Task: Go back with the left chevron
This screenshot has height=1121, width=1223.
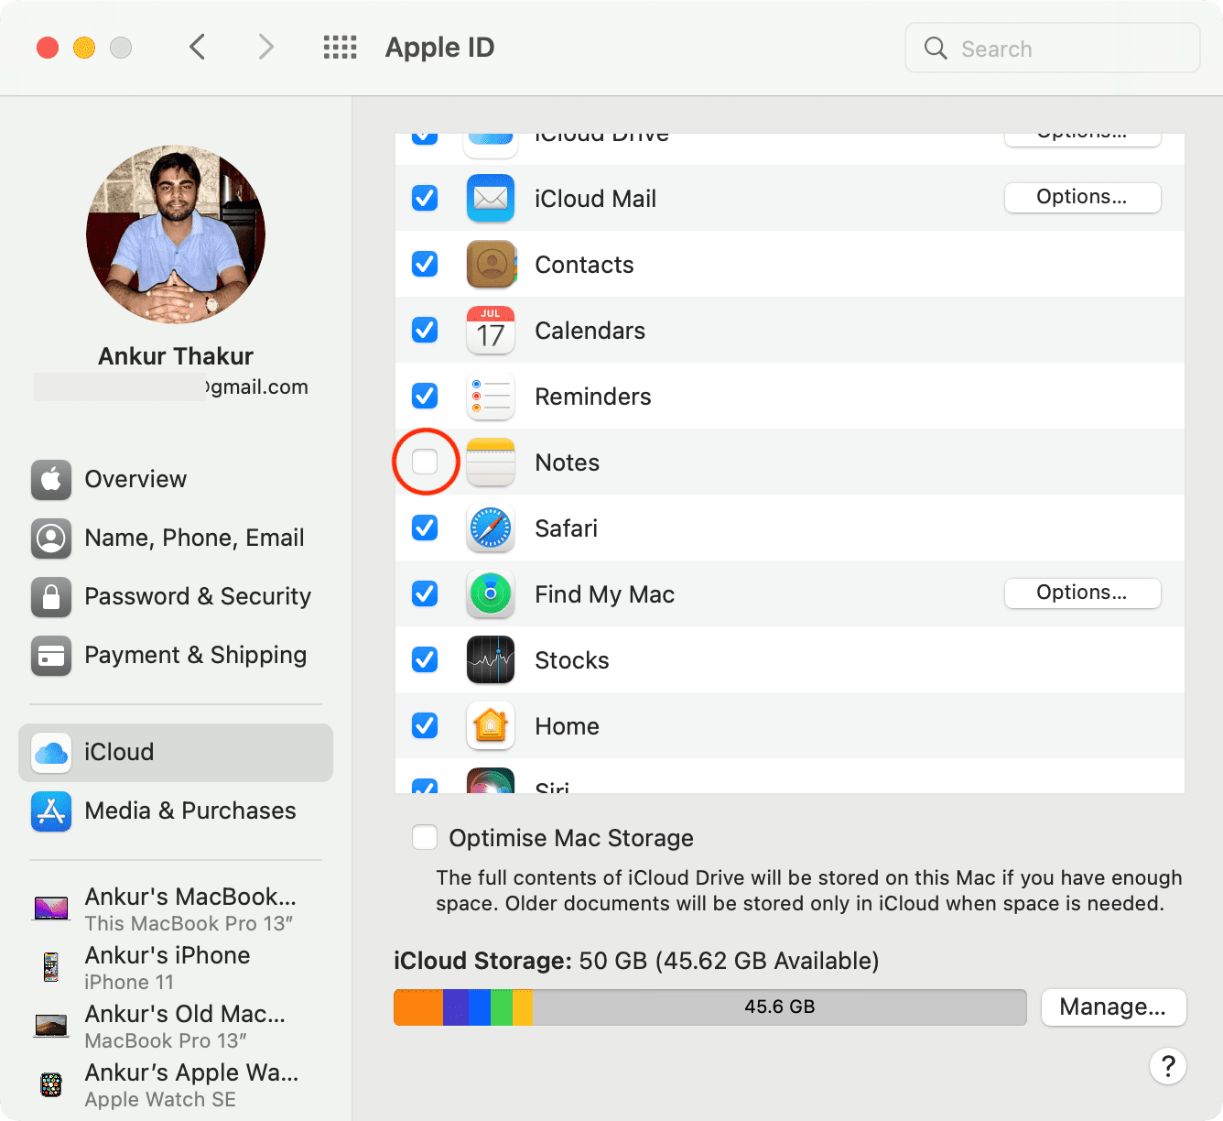Action: [x=197, y=47]
